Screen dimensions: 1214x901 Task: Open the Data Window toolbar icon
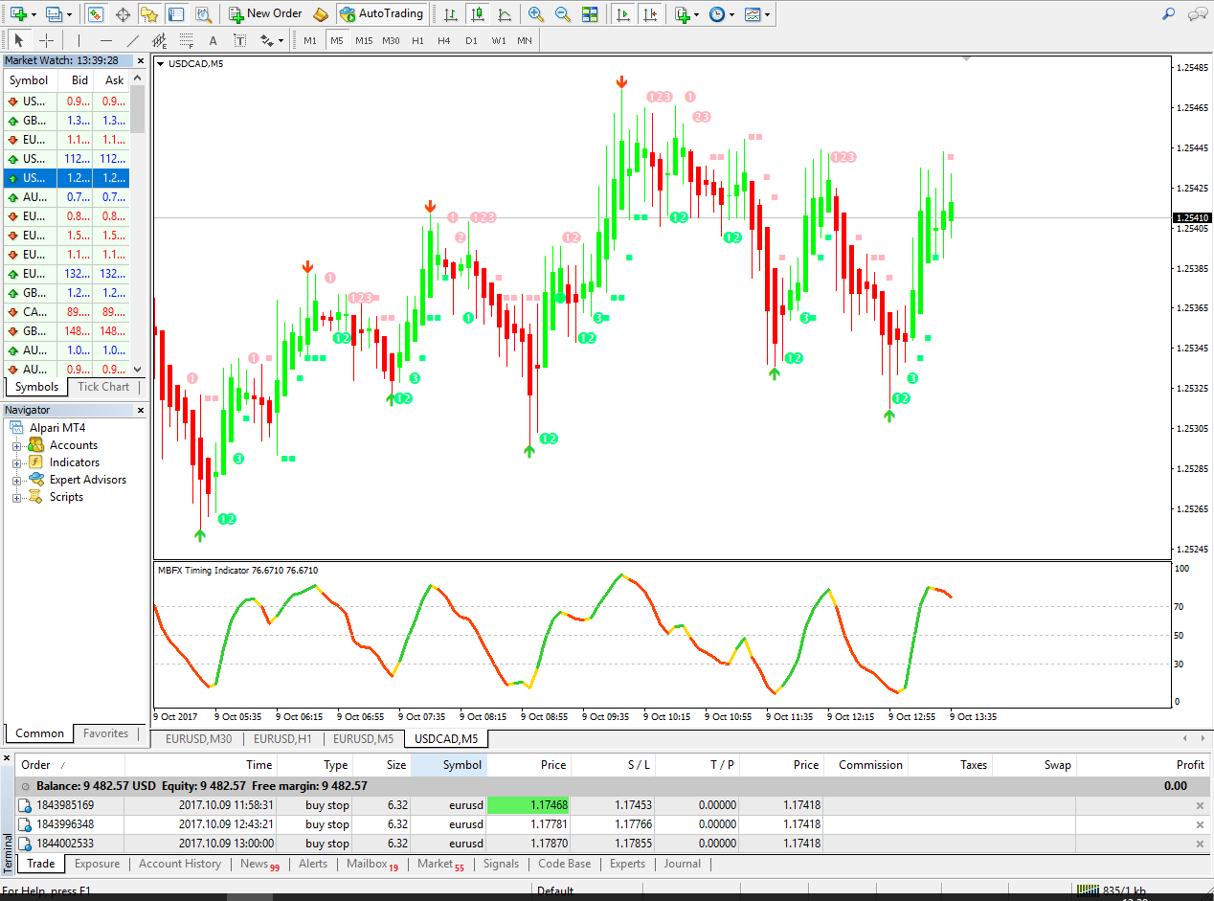click(123, 14)
